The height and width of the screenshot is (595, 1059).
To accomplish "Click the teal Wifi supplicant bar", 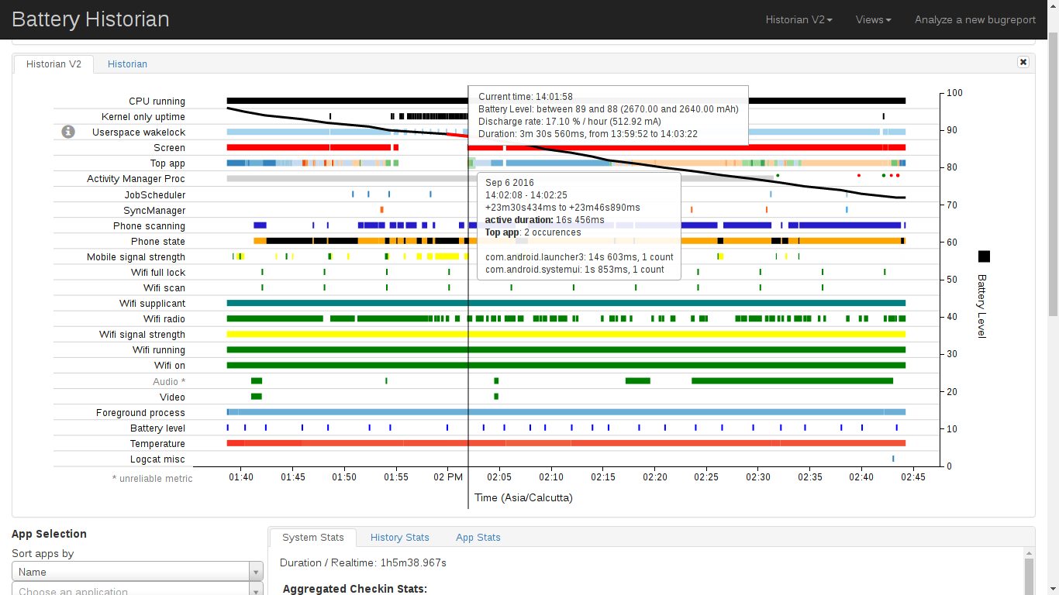I will [566, 303].
